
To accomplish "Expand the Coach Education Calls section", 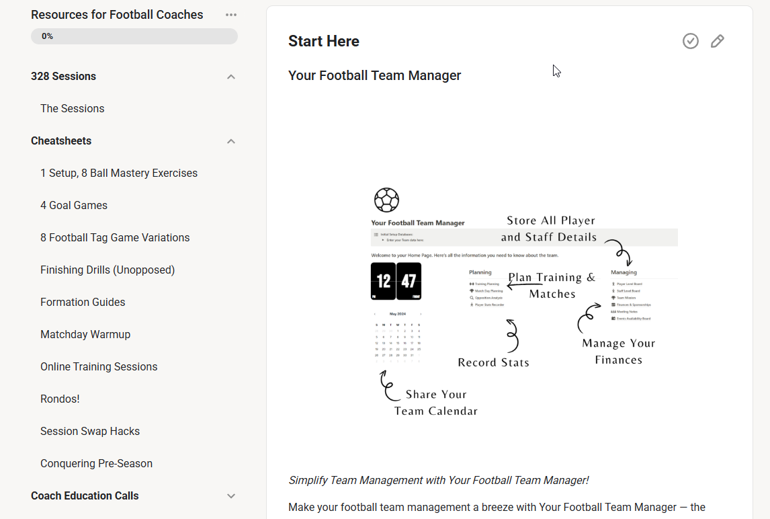I will (231, 495).
